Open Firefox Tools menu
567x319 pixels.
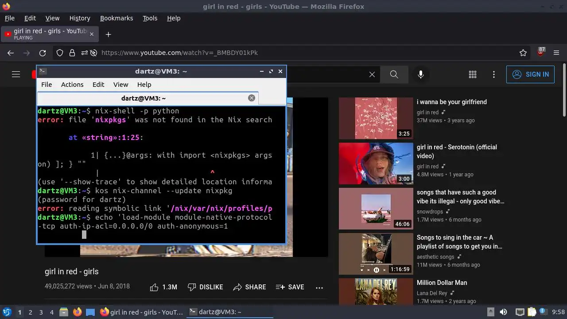tap(150, 18)
